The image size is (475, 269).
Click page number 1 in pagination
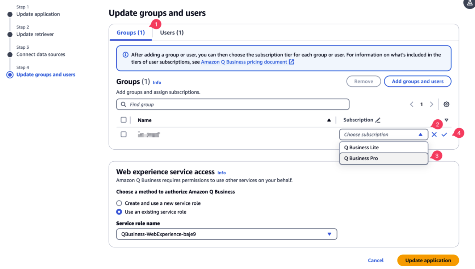(422, 104)
